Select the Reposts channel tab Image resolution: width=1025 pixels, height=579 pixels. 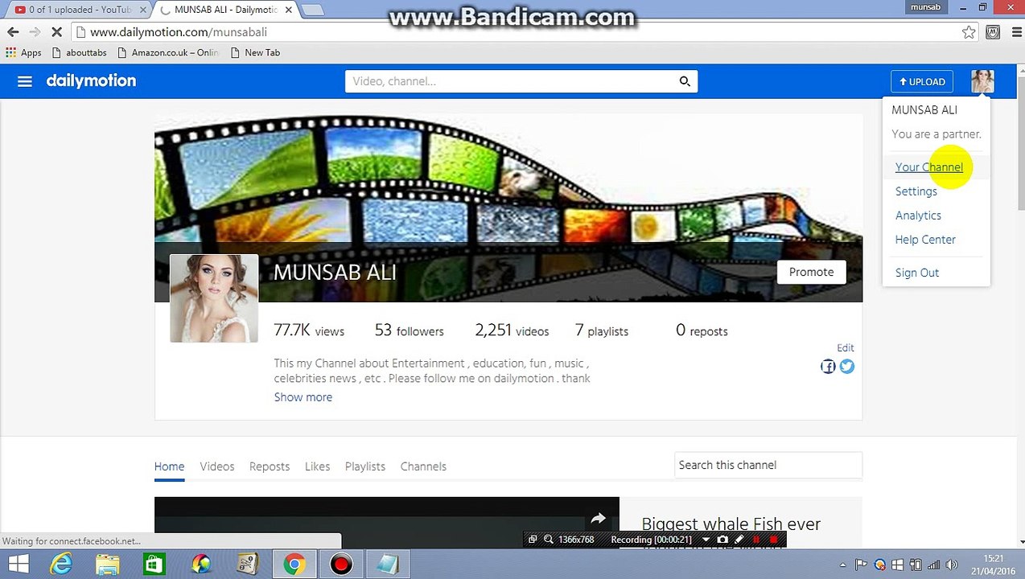click(x=270, y=466)
